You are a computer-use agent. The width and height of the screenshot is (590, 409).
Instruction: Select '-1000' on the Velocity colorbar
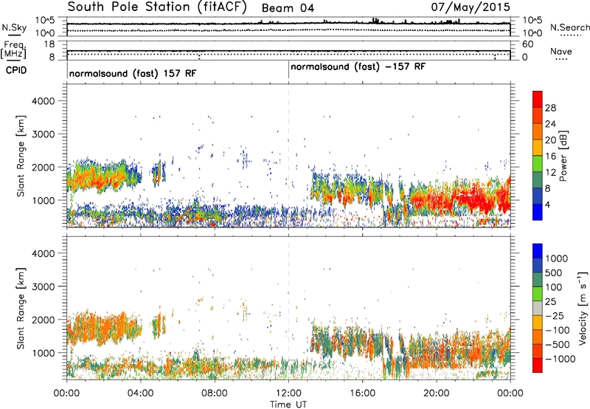coord(560,359)
